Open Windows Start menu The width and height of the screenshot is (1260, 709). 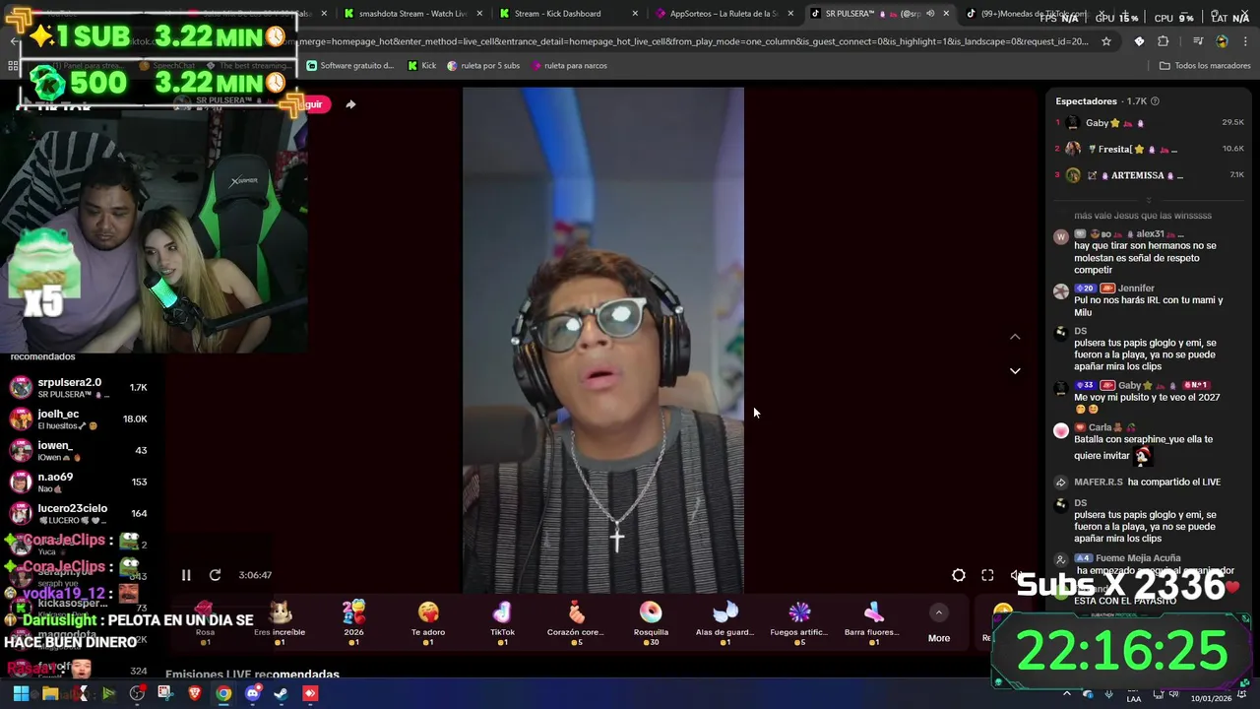pyautogui.click(x=21, y=693)
